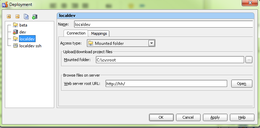
Task: Copy the selected server configuration
Action: 26,17
